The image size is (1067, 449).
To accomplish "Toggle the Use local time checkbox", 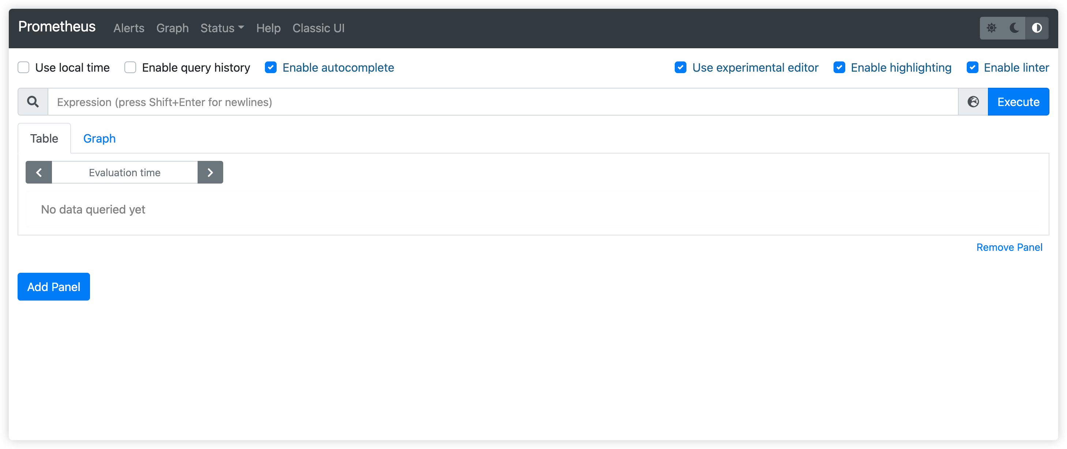I will [x=23, y=67].
